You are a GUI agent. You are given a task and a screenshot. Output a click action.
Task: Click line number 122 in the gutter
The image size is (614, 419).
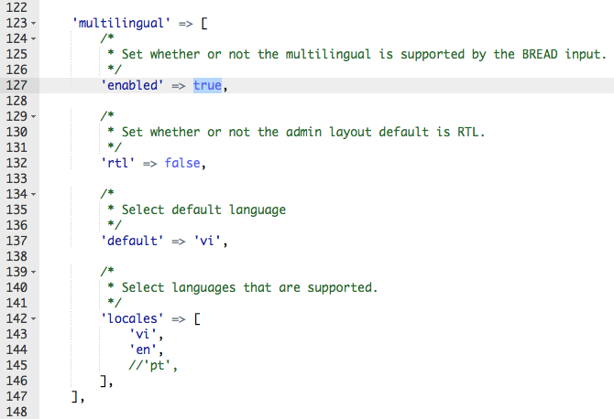click(16, 7)
